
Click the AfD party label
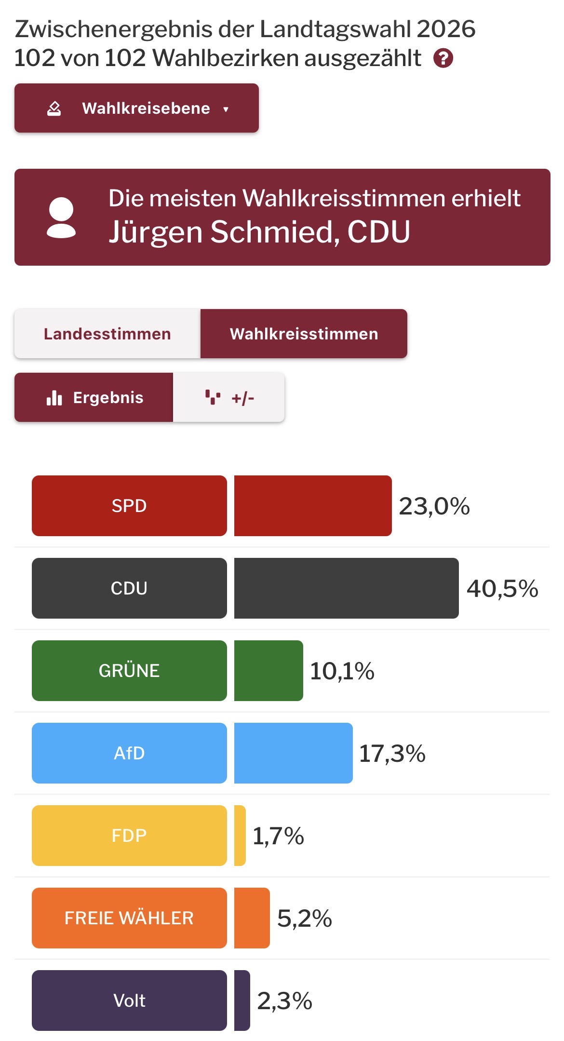coord(129,753)
